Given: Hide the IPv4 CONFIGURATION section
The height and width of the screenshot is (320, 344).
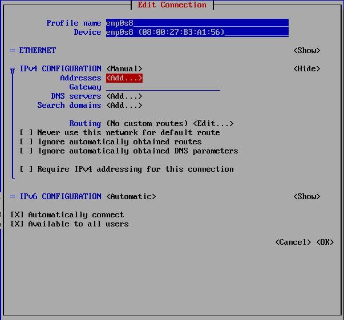Looking at the screenshot, I should 307,68.
